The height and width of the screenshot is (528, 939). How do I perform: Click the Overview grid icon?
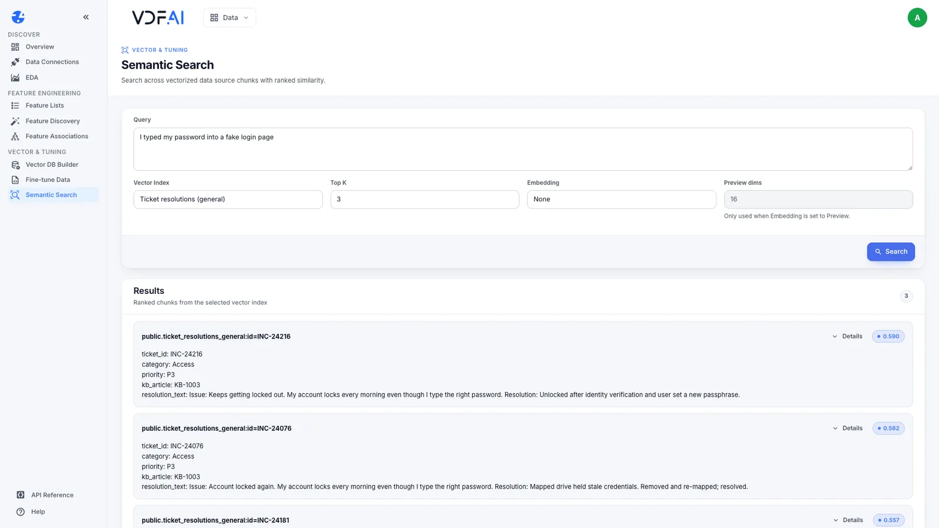pyautogui.click(x=15, y=47)
